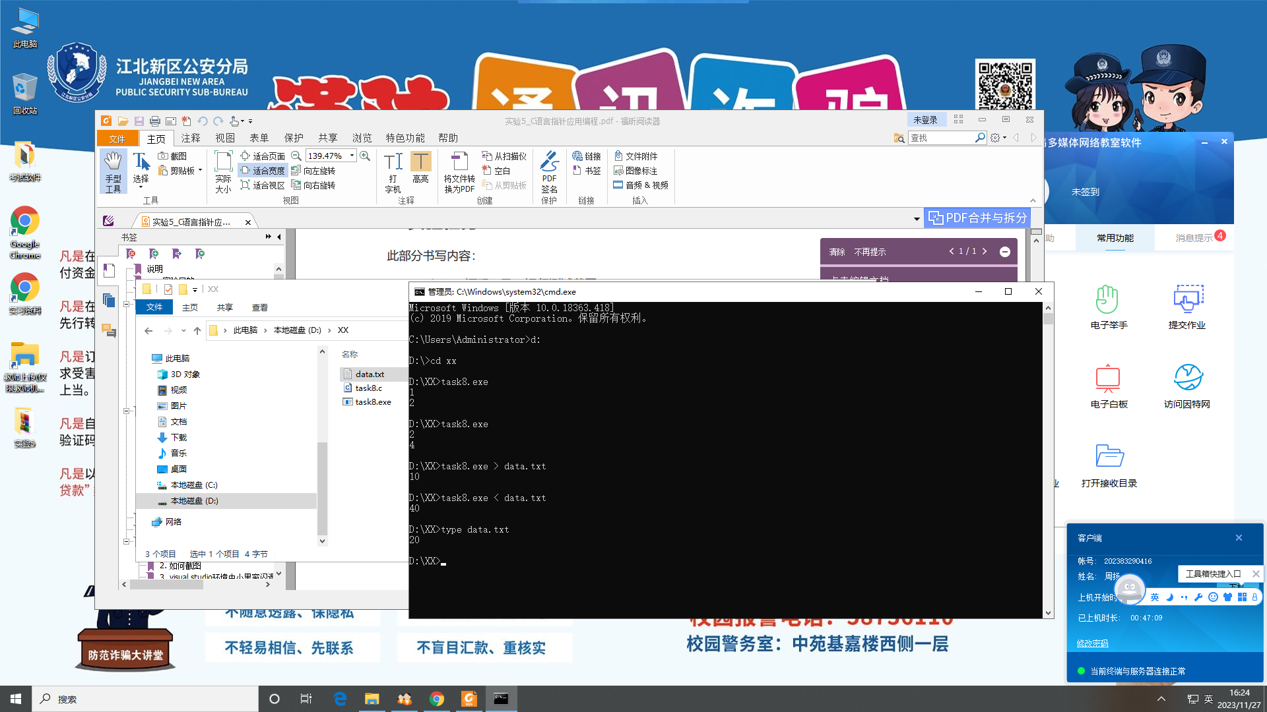
Task: Click the print icon in quick toolbar
Action: 154,121
